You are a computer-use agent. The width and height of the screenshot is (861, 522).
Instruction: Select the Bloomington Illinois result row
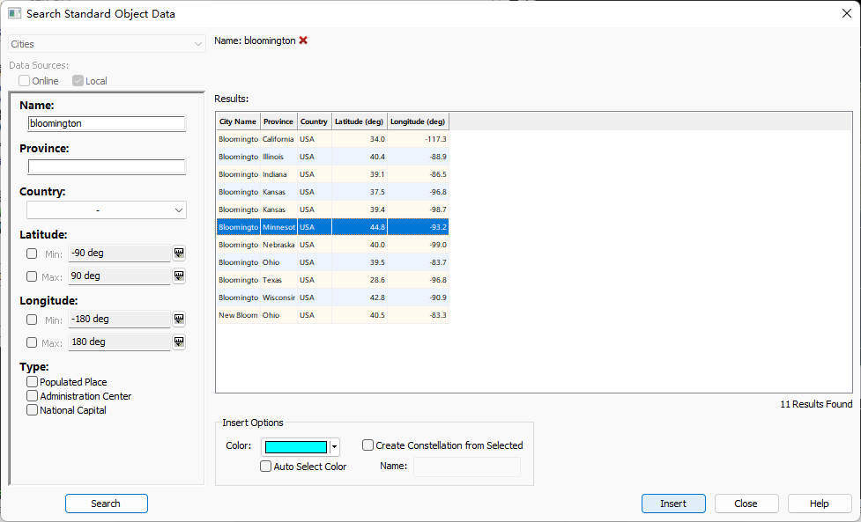pos(332,157)
